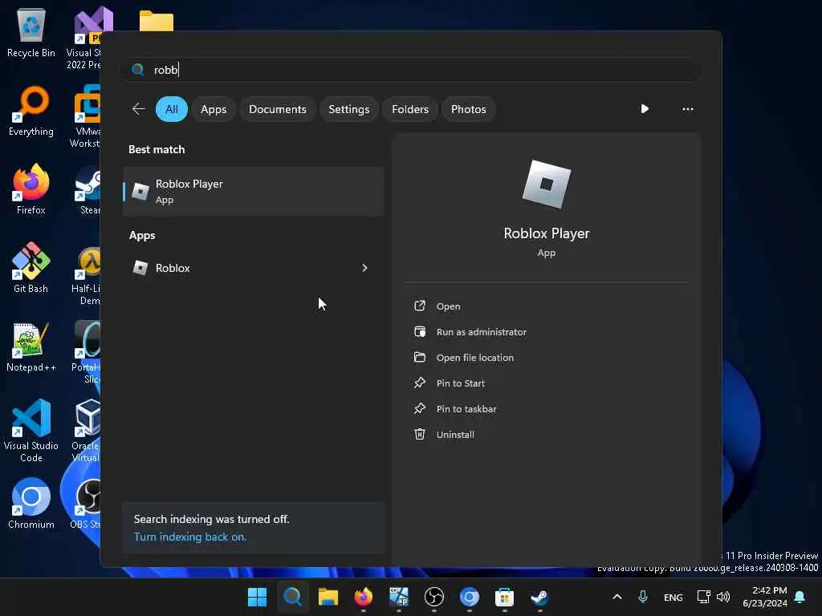Open the clock showing 2:42 PM

(765, 597)
